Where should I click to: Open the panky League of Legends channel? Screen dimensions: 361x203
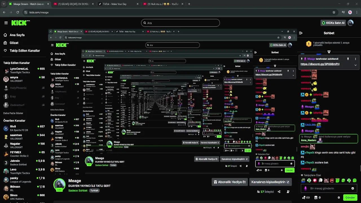tap(24, 180)
